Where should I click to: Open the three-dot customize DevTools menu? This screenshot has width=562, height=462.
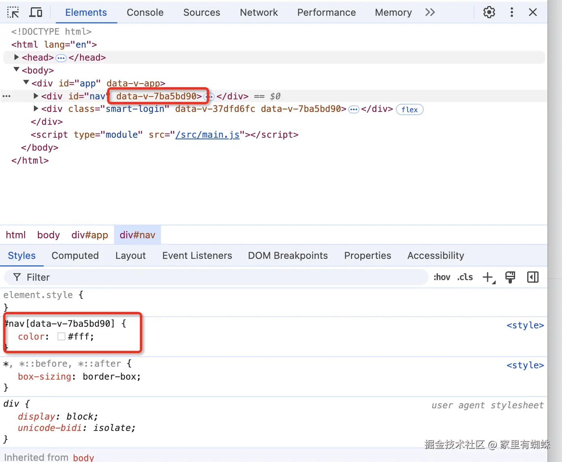512,13
